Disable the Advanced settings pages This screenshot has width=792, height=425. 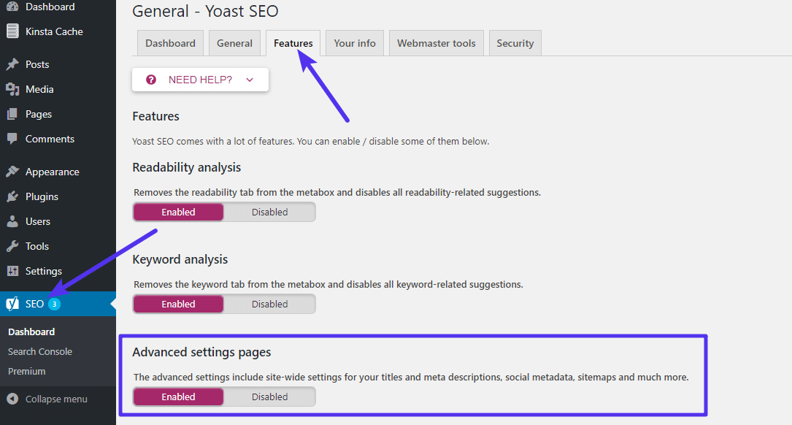coord(269,396)
